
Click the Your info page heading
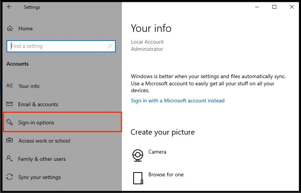[151, 28]
